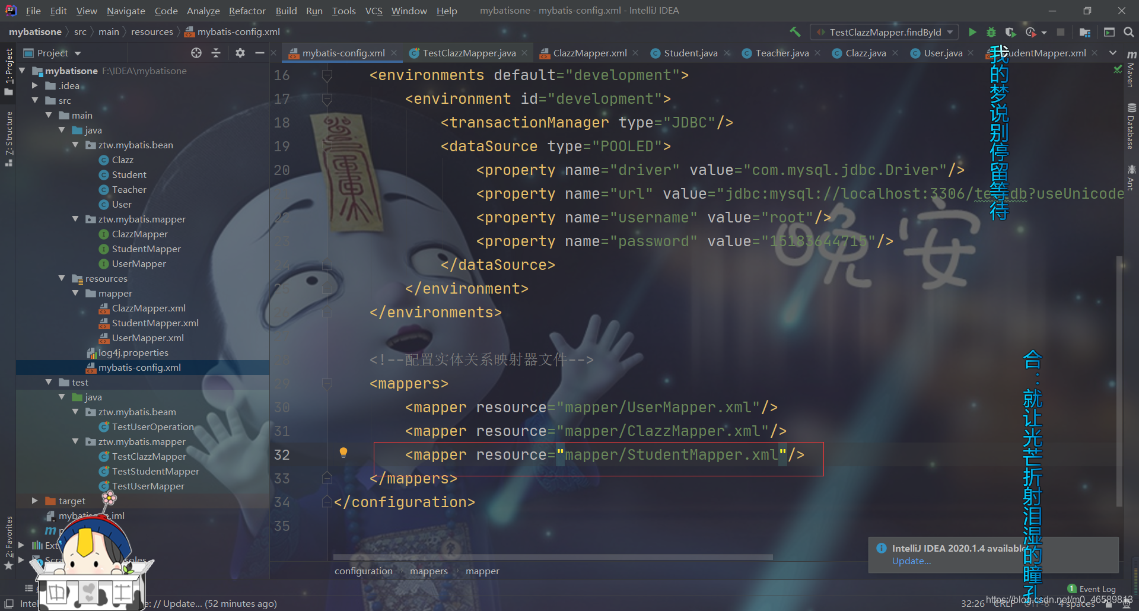This screenshot has width=1139, height=611.
Task: Click the locate file crosshair icon
Action: [x=196, y=53]
